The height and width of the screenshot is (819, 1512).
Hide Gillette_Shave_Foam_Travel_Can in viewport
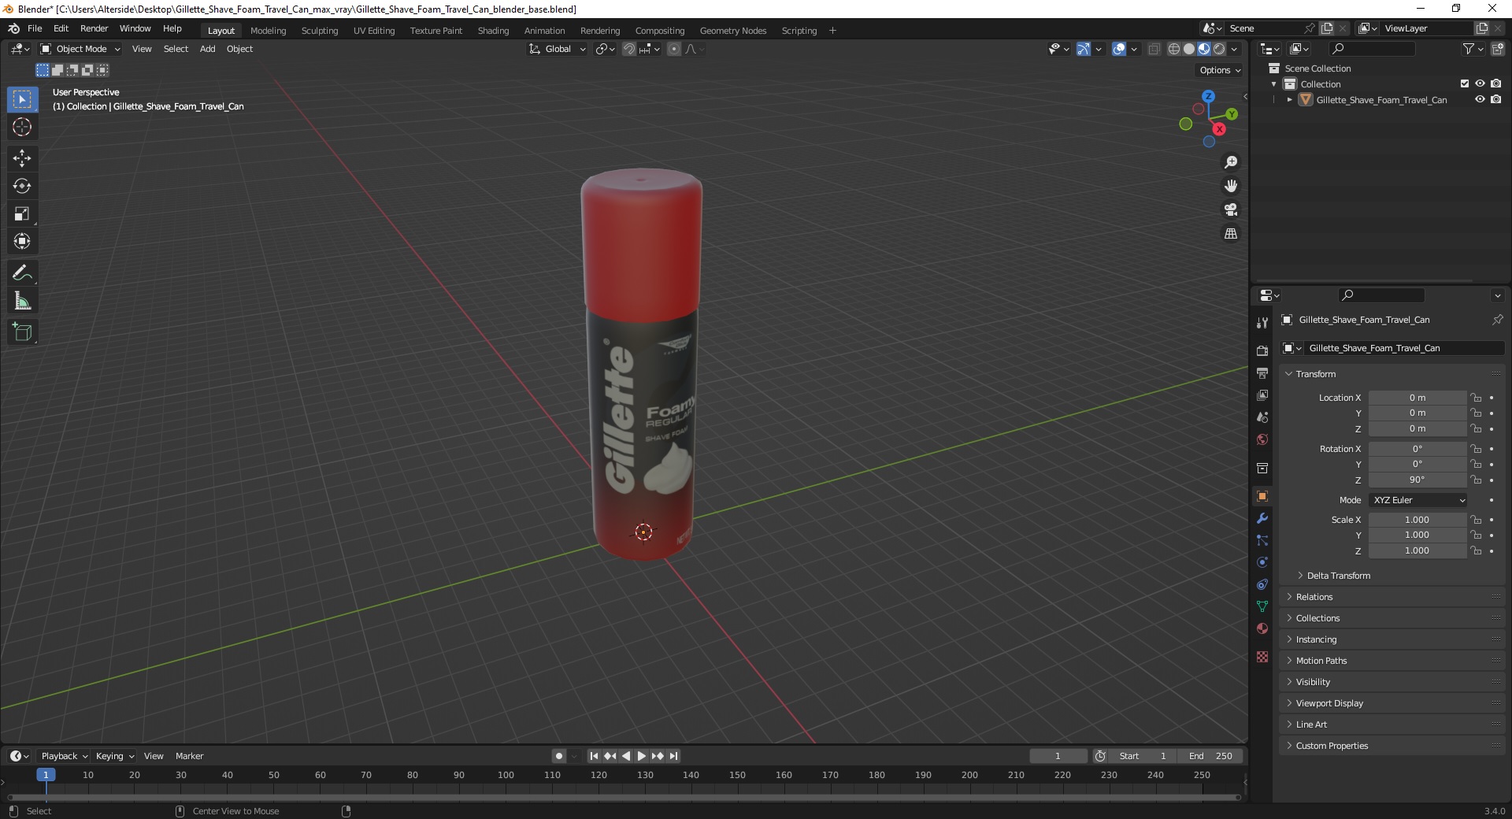1480,100
